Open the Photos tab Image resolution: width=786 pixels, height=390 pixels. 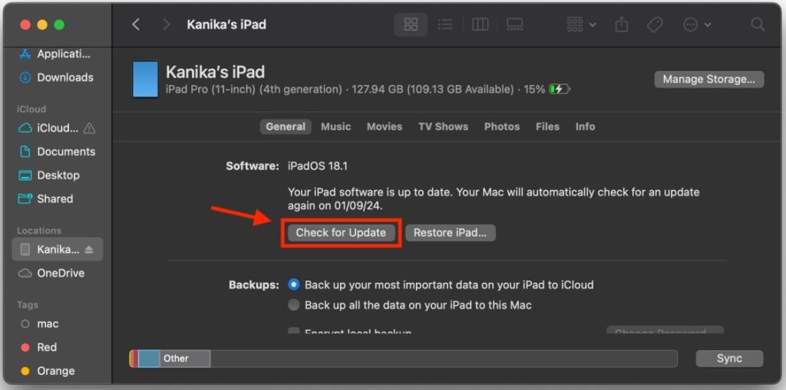pos(502,126)
